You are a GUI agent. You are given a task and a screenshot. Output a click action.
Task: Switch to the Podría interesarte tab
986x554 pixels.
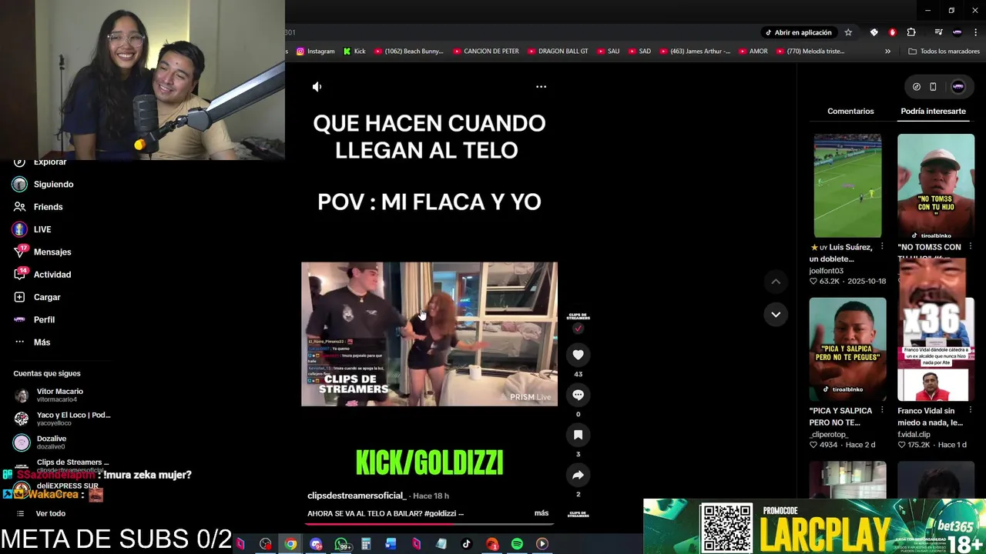coord(933,112)
